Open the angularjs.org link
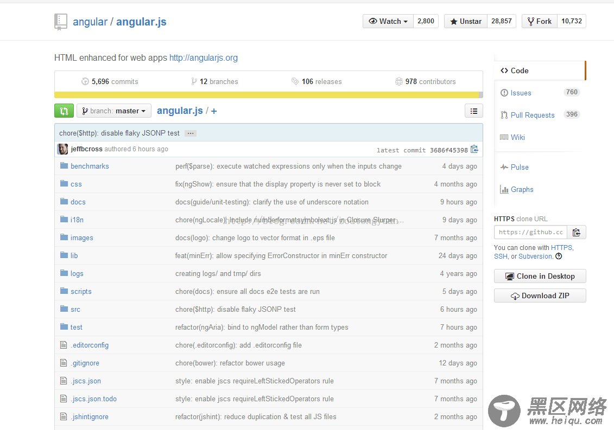 (x=204, y=58)
